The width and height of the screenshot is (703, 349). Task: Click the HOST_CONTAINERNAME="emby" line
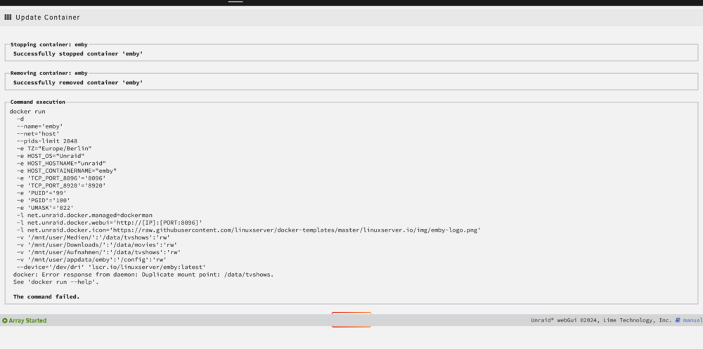click(66, 171)
